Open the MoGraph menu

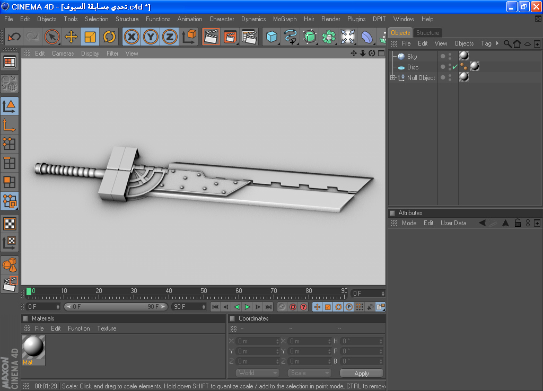285,19
